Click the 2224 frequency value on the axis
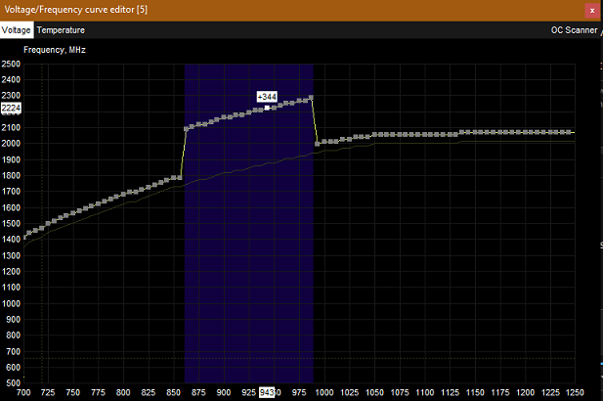This screenshot has width=603, height=401. (11, 108)
